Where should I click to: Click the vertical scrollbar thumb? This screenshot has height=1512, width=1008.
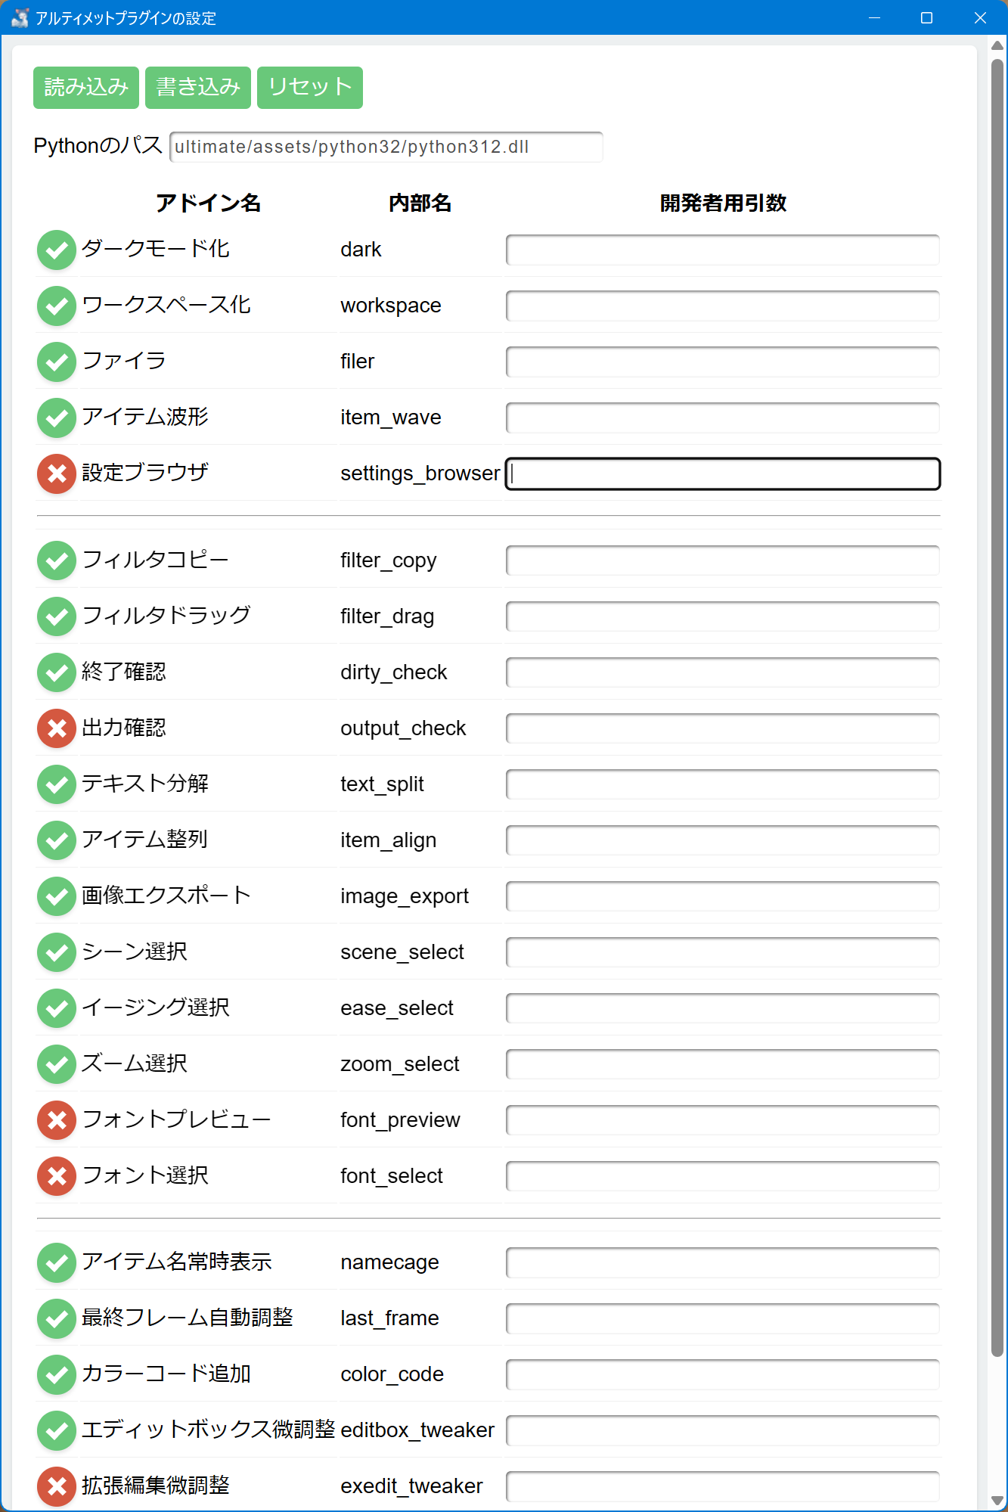point(997,707)
